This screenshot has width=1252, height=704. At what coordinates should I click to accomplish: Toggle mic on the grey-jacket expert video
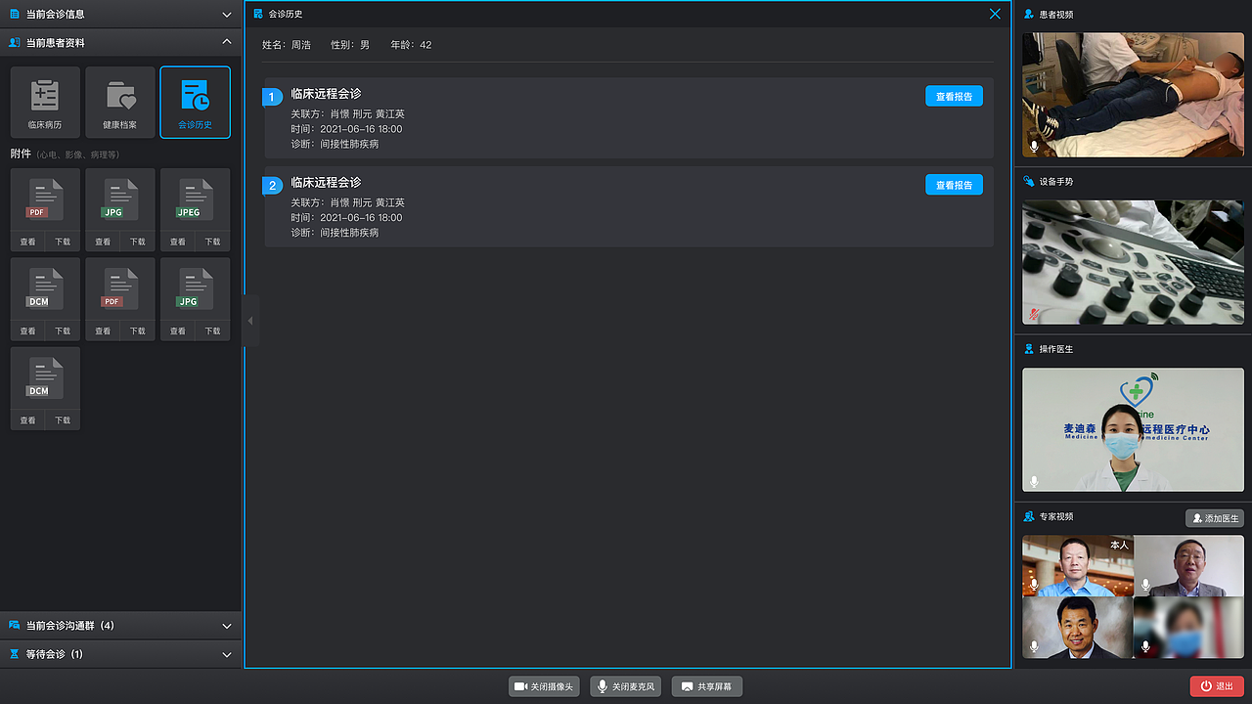tap(1145, 585)
